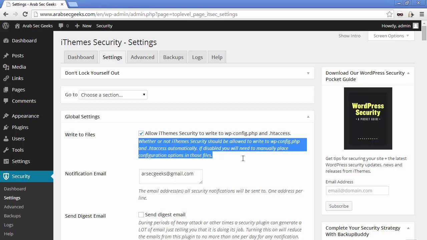Expand the Don't Lock Yourself Out panel
427x240 pixels.
308,73
